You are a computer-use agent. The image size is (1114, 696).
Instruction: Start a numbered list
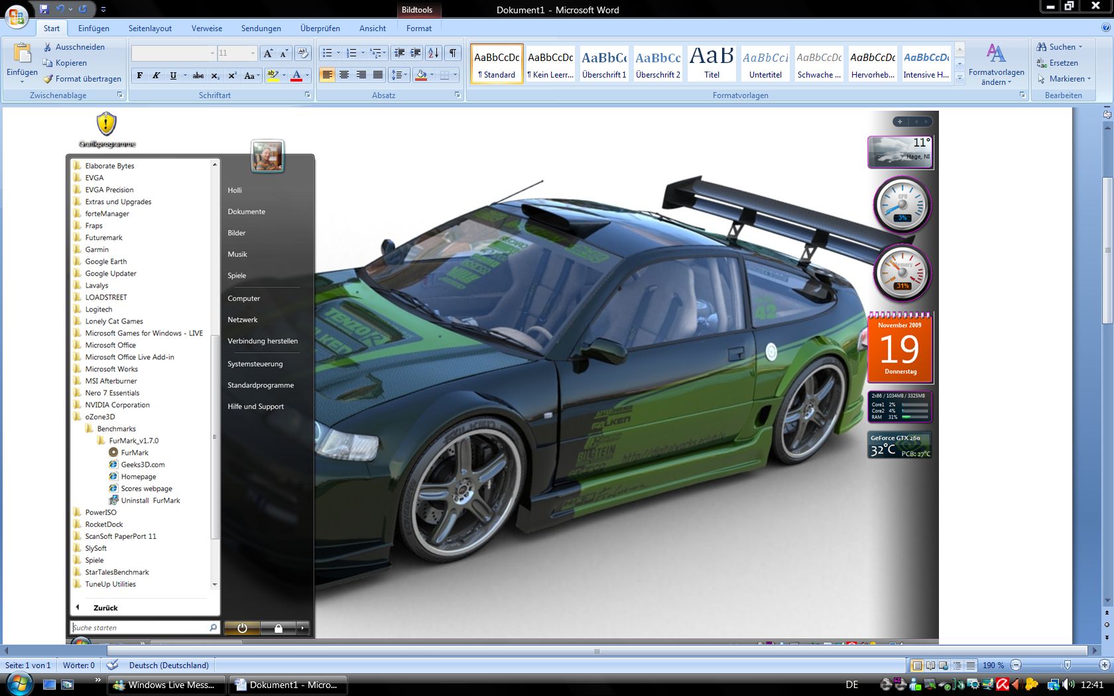click(351, 53)
